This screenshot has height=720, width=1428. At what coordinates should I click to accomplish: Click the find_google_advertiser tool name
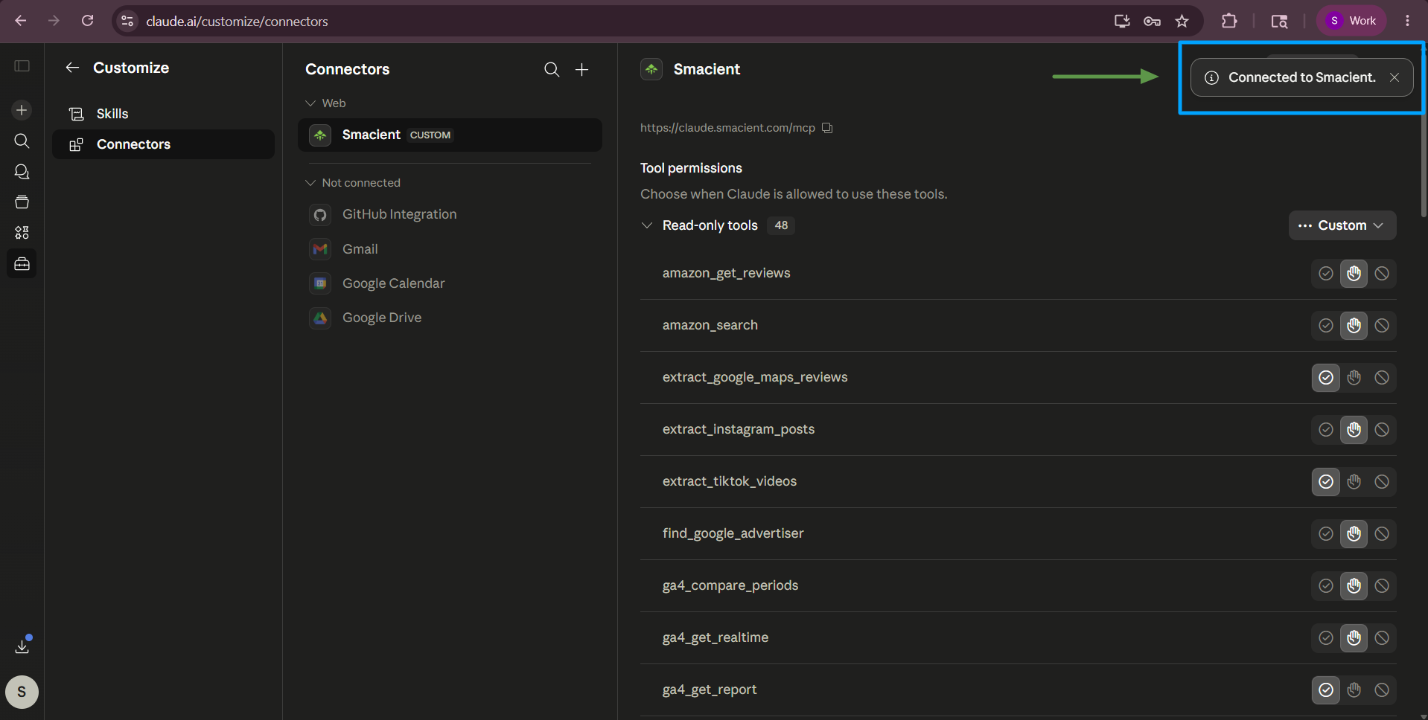(733, 534)
